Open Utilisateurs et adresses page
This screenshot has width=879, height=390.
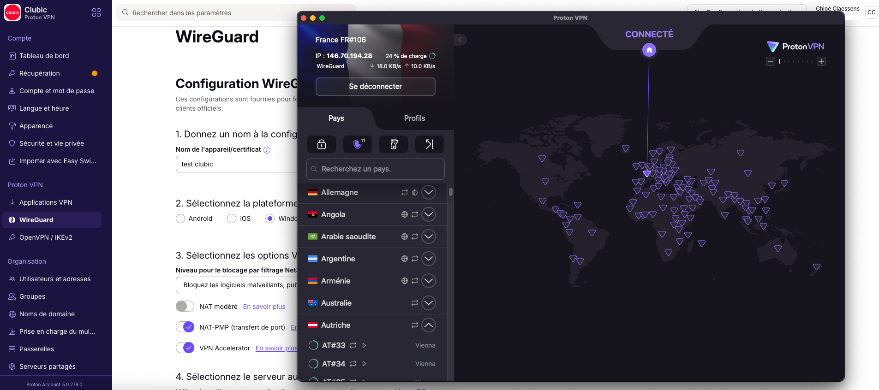tap(52, 279)
